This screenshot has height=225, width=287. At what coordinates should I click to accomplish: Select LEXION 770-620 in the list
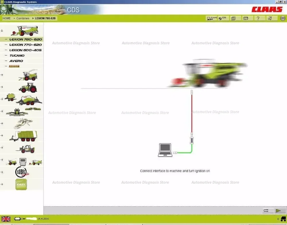click(x=22, y=45)
